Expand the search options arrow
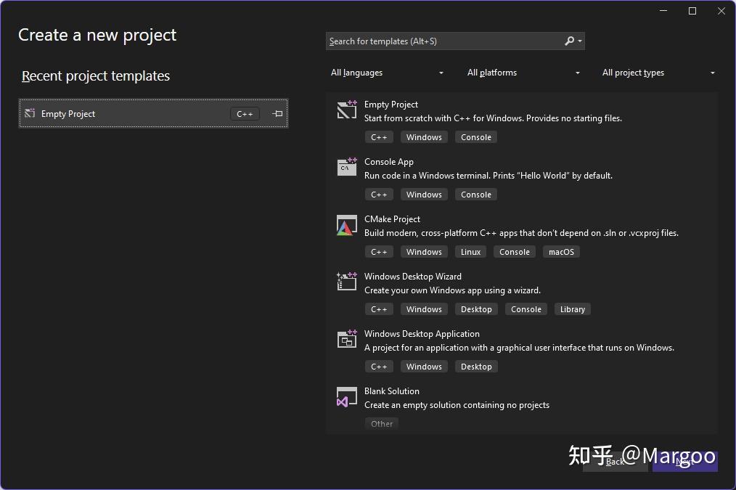 (x=580, y=41)
